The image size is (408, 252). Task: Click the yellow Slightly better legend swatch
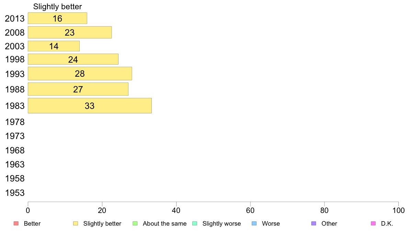pos(76,224)
